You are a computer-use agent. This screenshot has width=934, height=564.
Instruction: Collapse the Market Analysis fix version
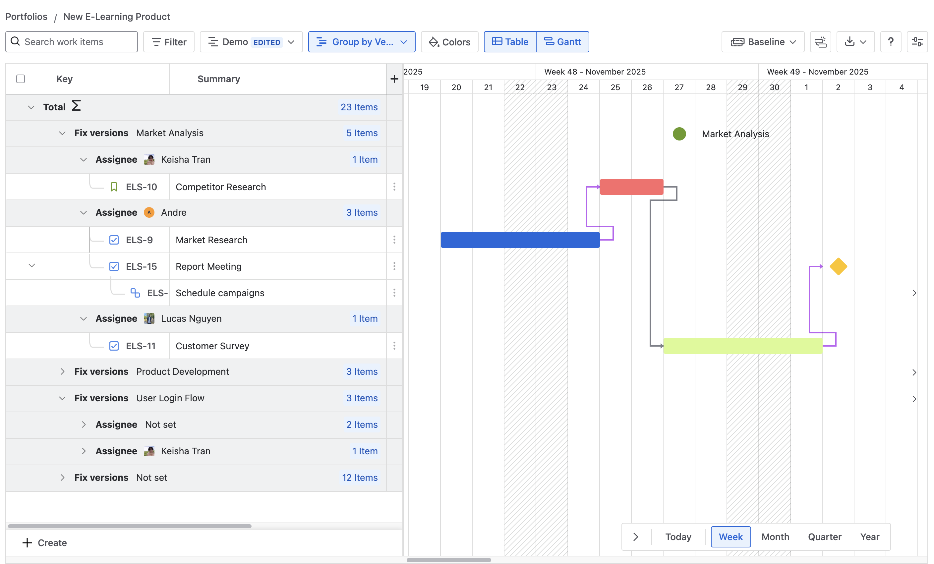[63, 133]
